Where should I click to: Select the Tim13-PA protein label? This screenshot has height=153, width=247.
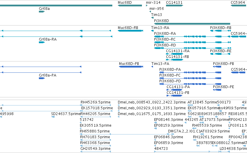160,64
